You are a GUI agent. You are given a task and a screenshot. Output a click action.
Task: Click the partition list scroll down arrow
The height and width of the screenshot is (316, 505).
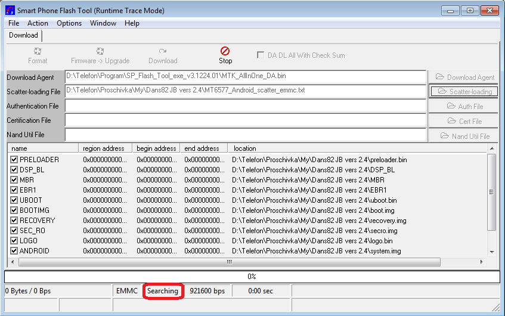[x=492, y=252]
